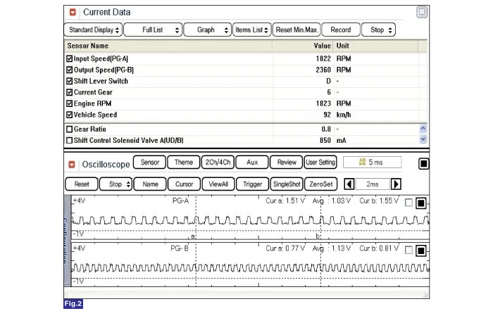Switch to oscilloscope 2Ch/4Ch mode
493x311 pixels.
click(x=217, y=163)
